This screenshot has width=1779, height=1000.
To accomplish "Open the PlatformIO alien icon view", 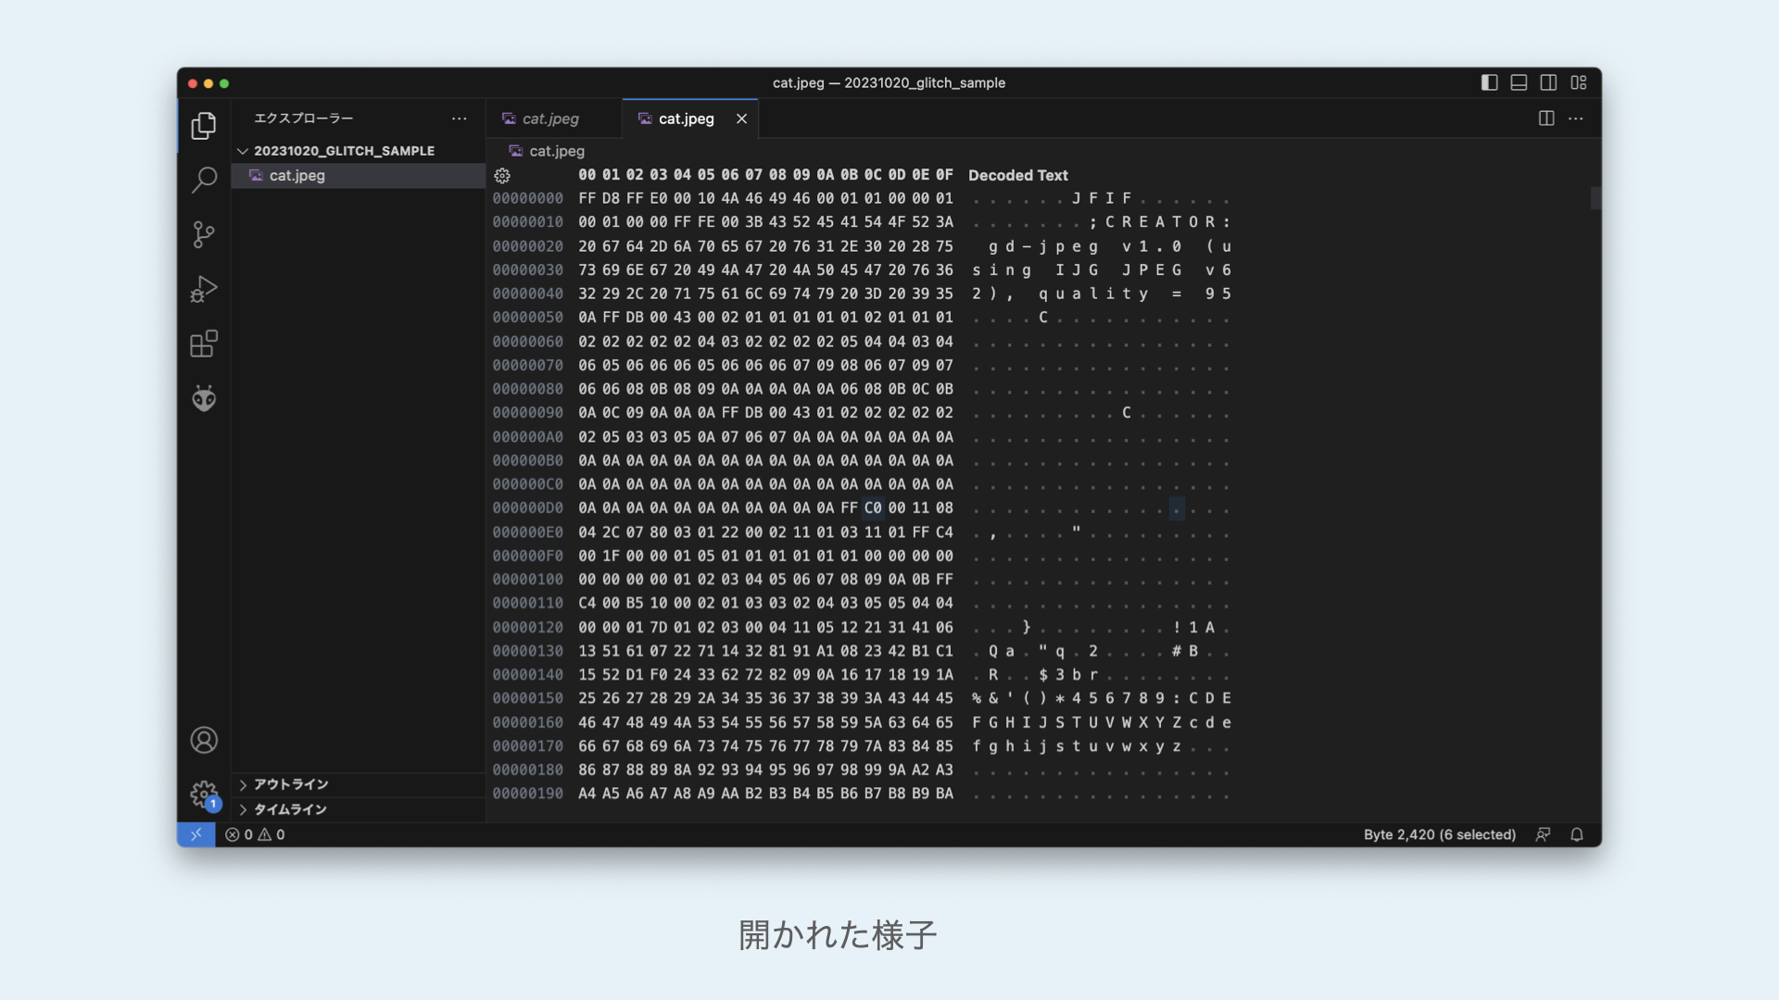I will pos(204,399).
